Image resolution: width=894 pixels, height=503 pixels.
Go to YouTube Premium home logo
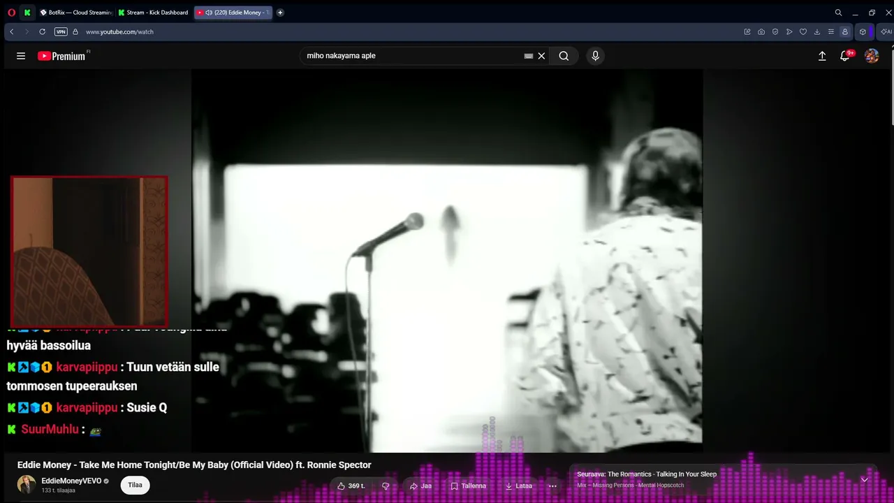tap(61, 56)
